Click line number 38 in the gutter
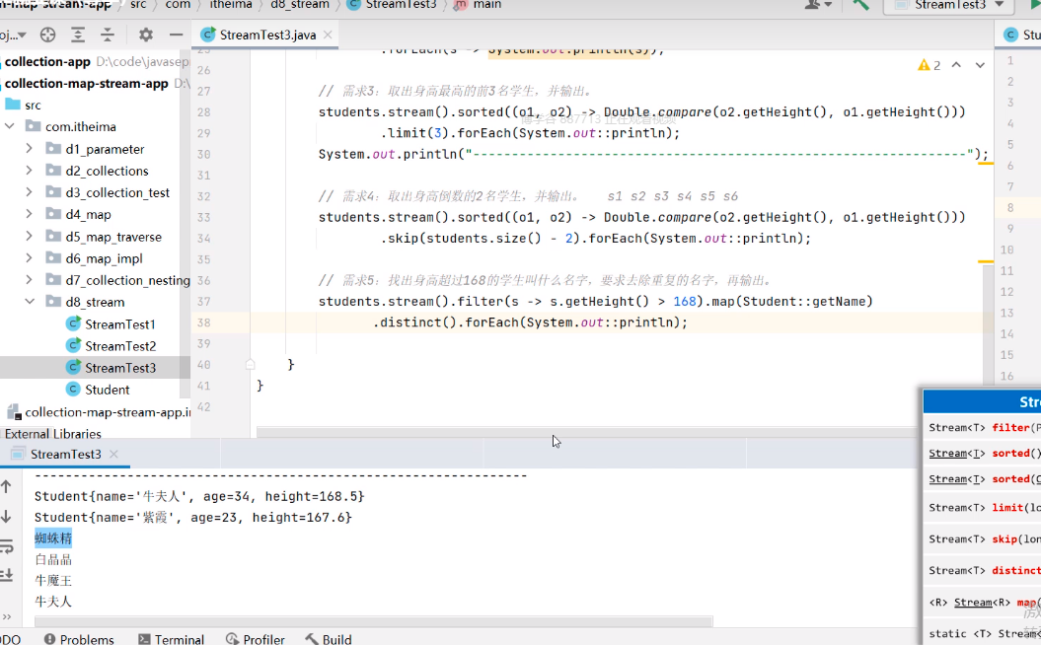This screenshot has height=645, width=1041. tap(204, 322)
